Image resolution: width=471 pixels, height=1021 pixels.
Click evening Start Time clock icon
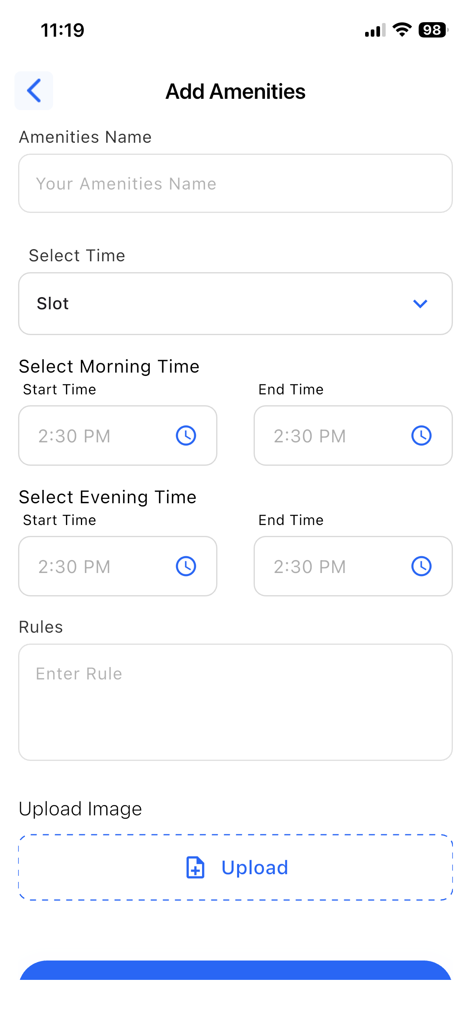tap(186, 566)
